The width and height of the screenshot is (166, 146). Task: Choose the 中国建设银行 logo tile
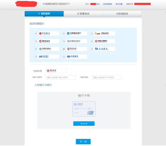tap(77, 33)
